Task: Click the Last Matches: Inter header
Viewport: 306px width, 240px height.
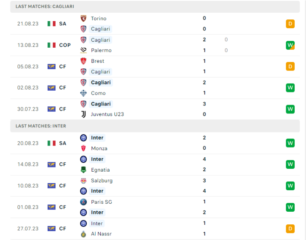Action: [41, 126]
